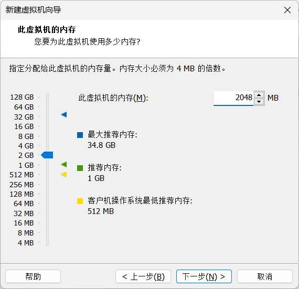Set the memory slider to 16 GB

[47, 126]
